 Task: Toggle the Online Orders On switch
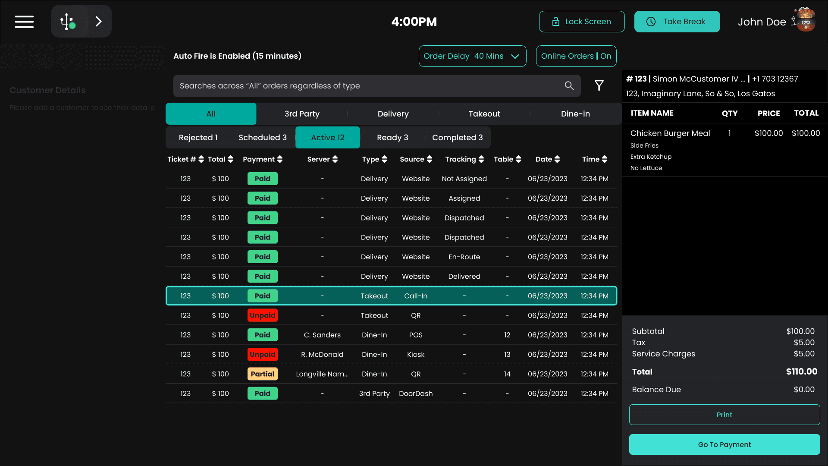(576, 56)
